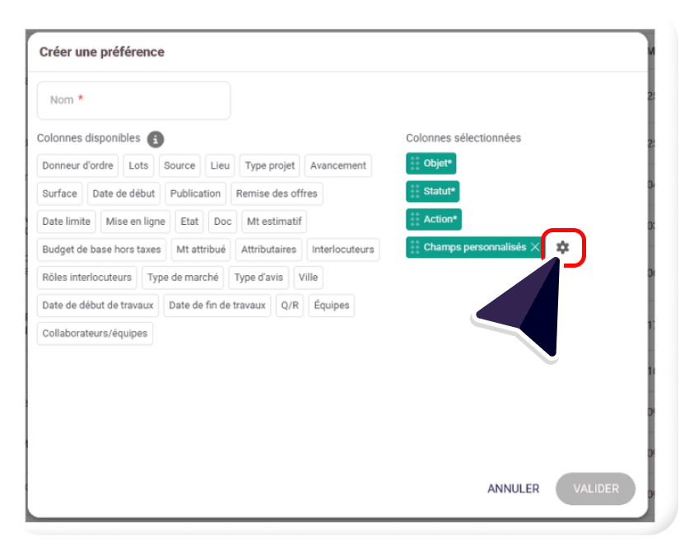Add the Mt estimatif column
Image resolution: width=689 pixels, height=546 pixels.
coord(274,222)
